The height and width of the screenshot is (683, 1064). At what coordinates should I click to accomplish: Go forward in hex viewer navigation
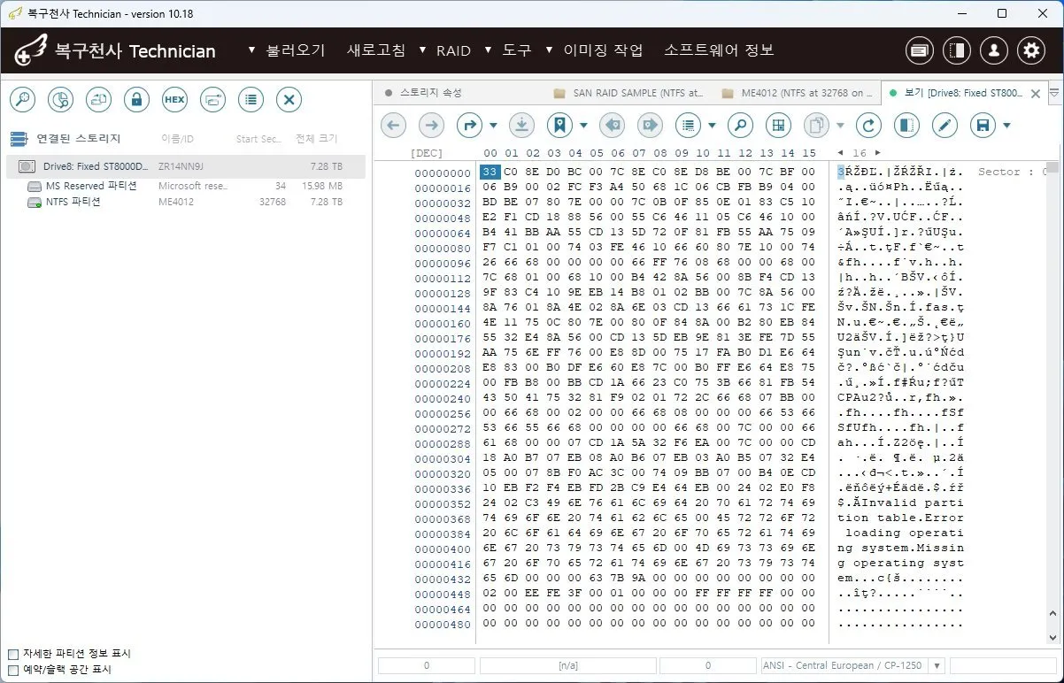click(431, 126)
